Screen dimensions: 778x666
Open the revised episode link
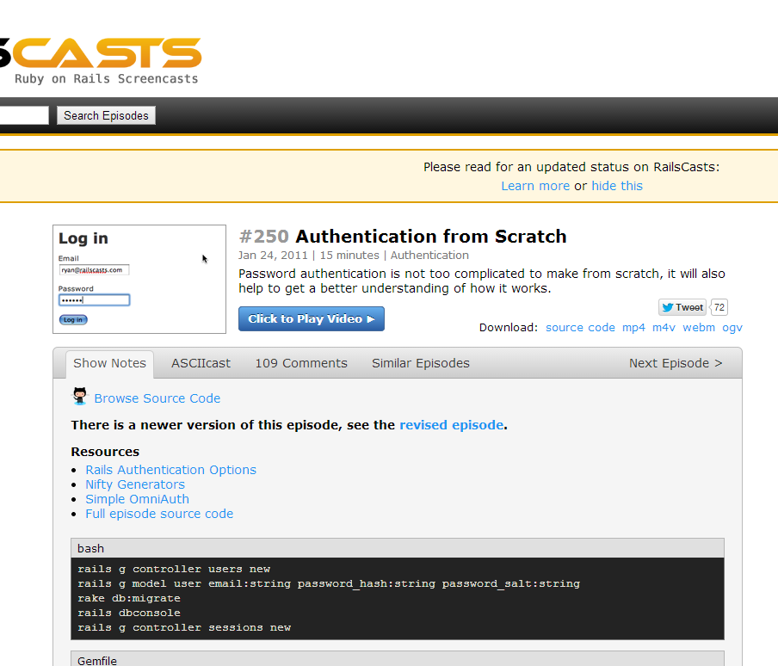pyautogui.click(x=451, y=425)
